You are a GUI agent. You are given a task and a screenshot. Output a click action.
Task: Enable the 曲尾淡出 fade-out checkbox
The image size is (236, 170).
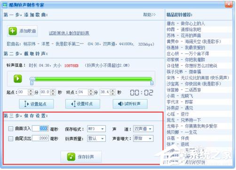pos(11,139)
